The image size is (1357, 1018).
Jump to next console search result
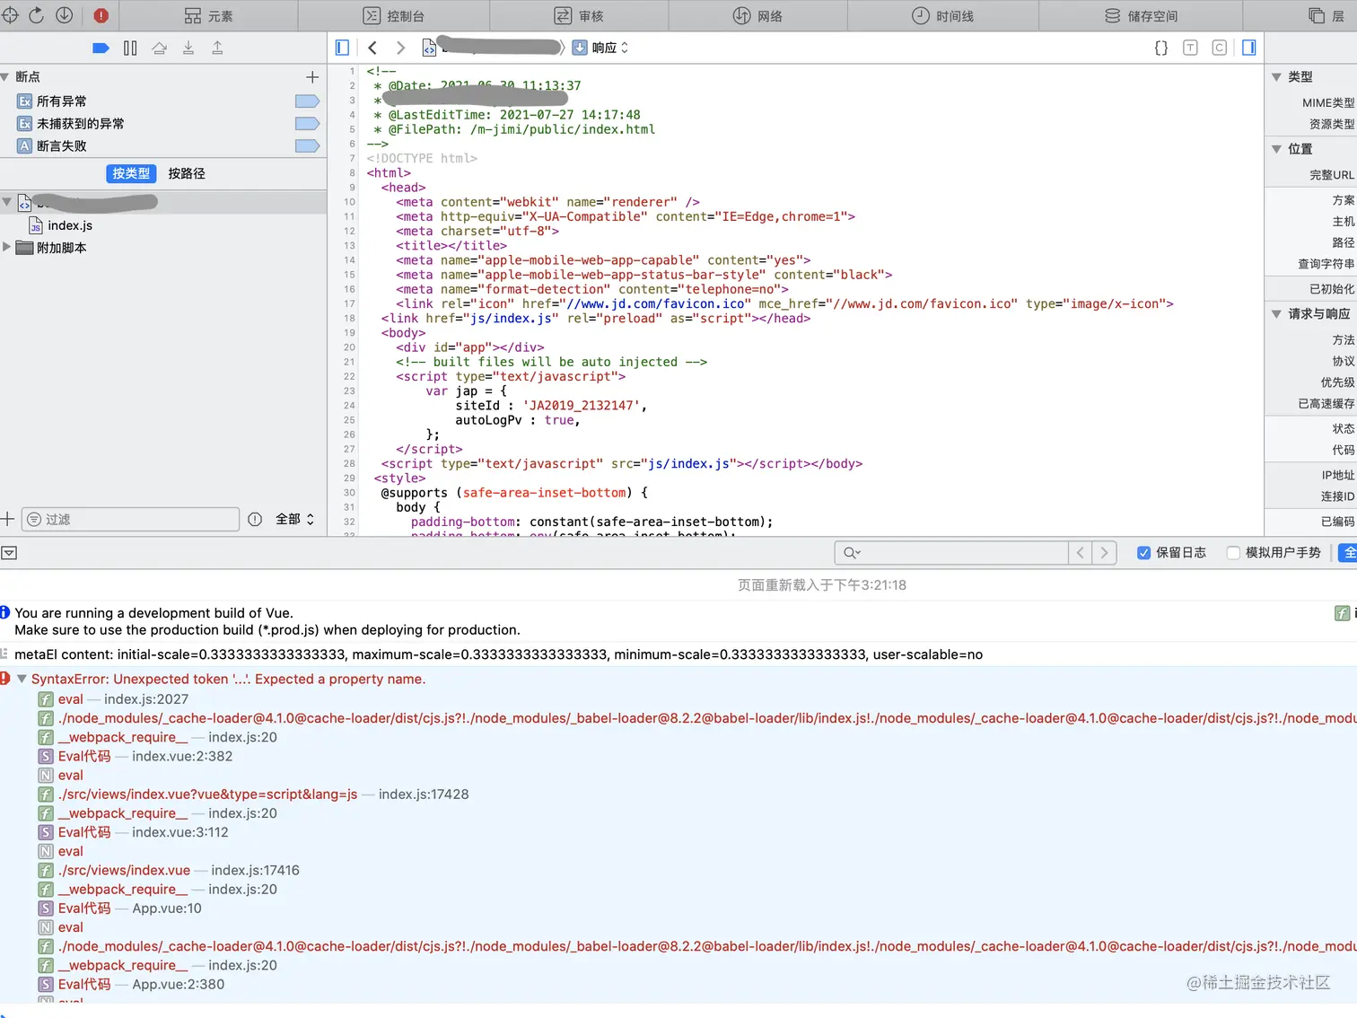(x=1105, y=553)
